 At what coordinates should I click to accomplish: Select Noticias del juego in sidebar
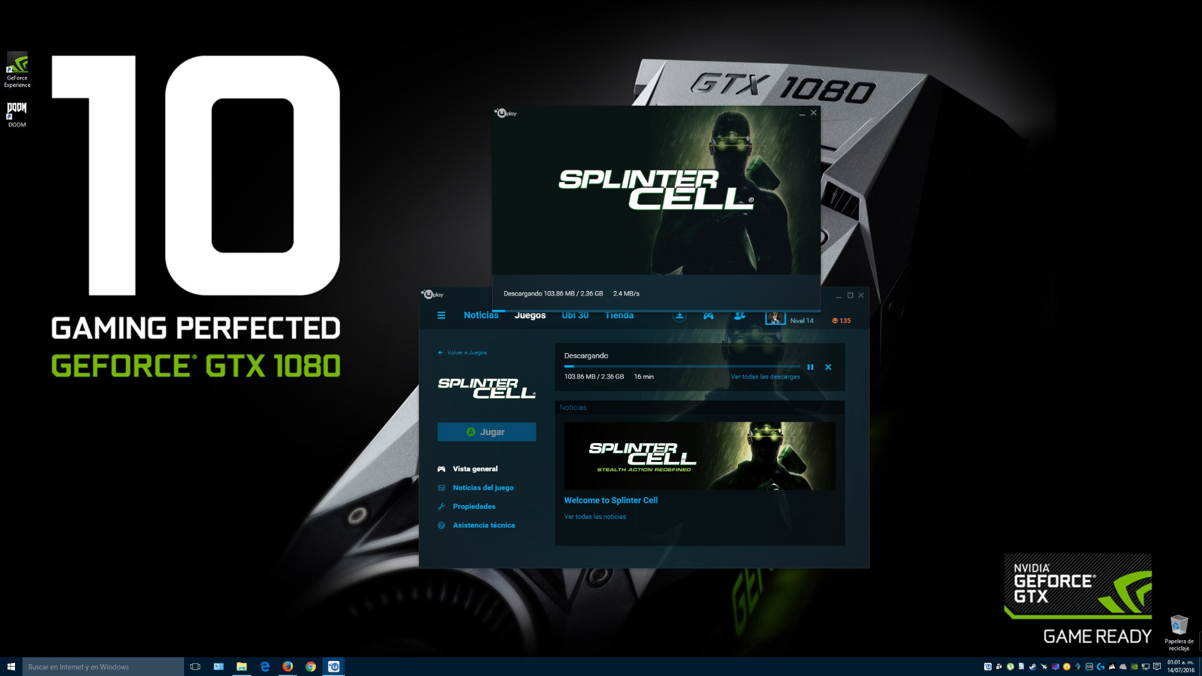(483, 488)
